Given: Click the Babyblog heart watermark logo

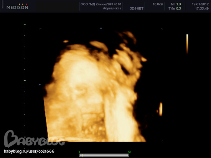Looking at the screenshot, I should click(x=34, y=138).
